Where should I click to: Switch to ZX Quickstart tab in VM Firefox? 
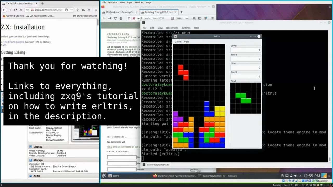click(x=120, y=12)
